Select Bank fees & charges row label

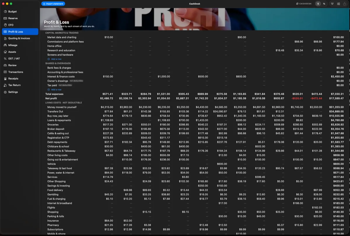coord(59,68)
